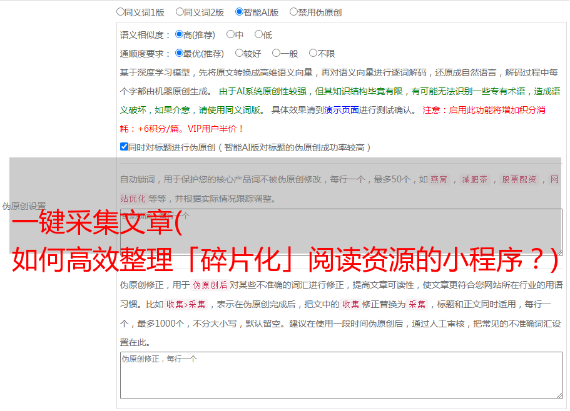
Task: Click the 语义相似度 label
Action: (145, 35)
